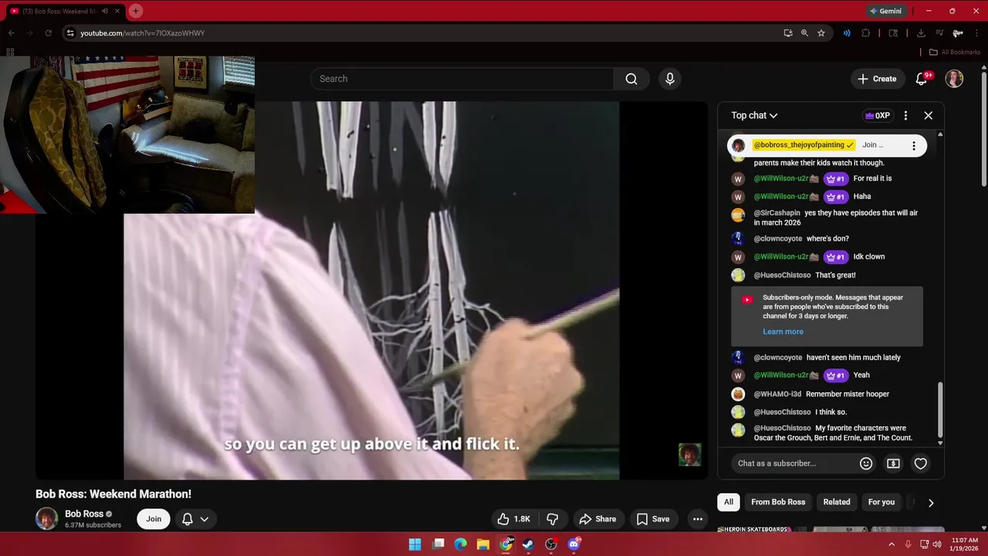Dislike the video
Image resolution: width=988 pixels, height=556 pixels.
coord(553,519)
